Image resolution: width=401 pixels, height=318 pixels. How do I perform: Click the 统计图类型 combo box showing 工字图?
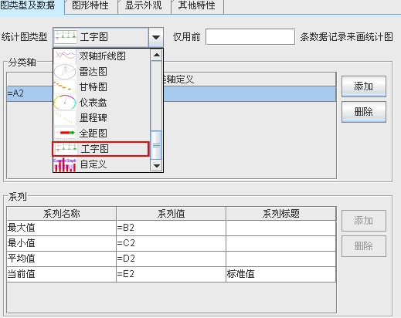[x=101, y=37]
